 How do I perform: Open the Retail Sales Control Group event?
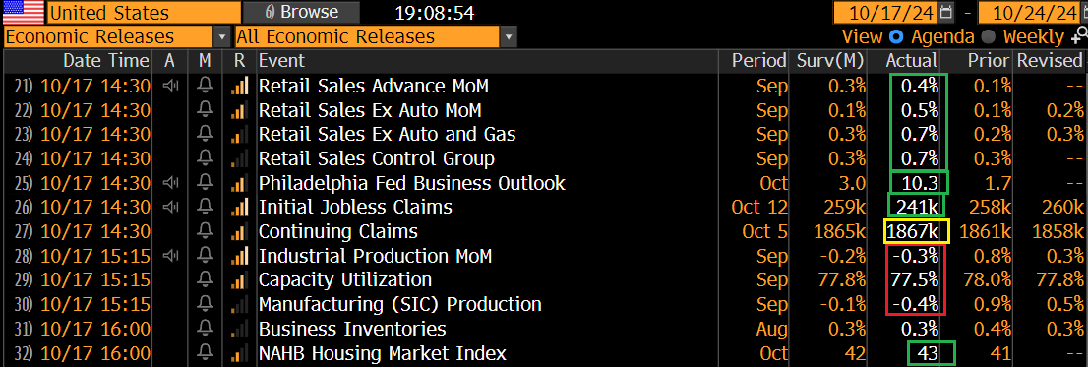[x=376, y=158]
